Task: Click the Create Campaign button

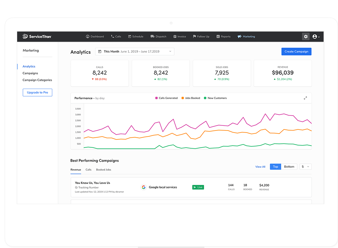Action: (x=297, y=51)
